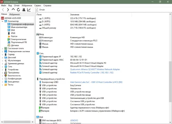The image size is (172, 124).
Task: Expand the Программы branch
Action: click(2, 73)
